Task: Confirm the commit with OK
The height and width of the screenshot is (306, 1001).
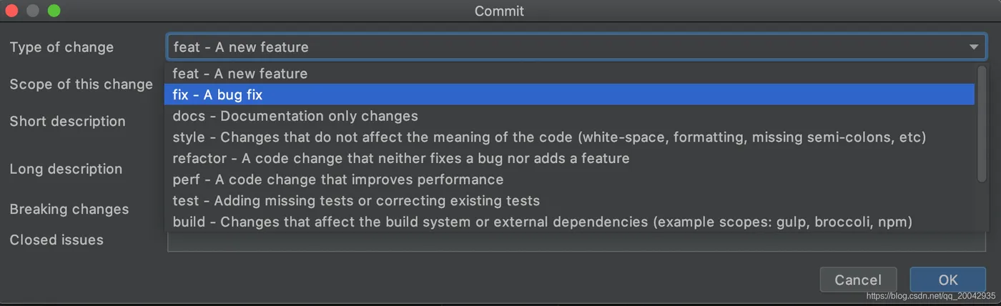Action: [947, 280]
